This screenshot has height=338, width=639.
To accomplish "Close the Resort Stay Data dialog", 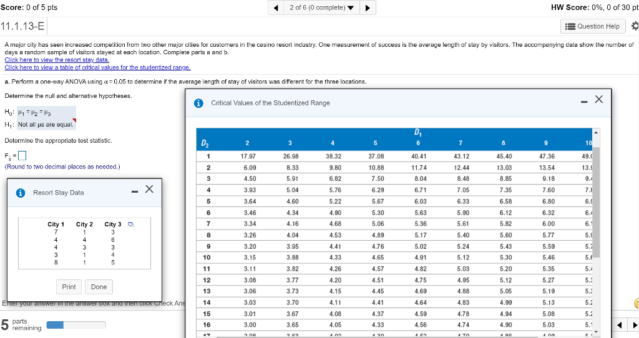I will (150, 189).
